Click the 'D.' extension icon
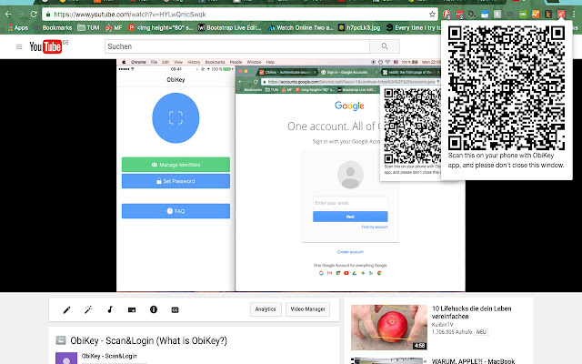 click(472, 15)
